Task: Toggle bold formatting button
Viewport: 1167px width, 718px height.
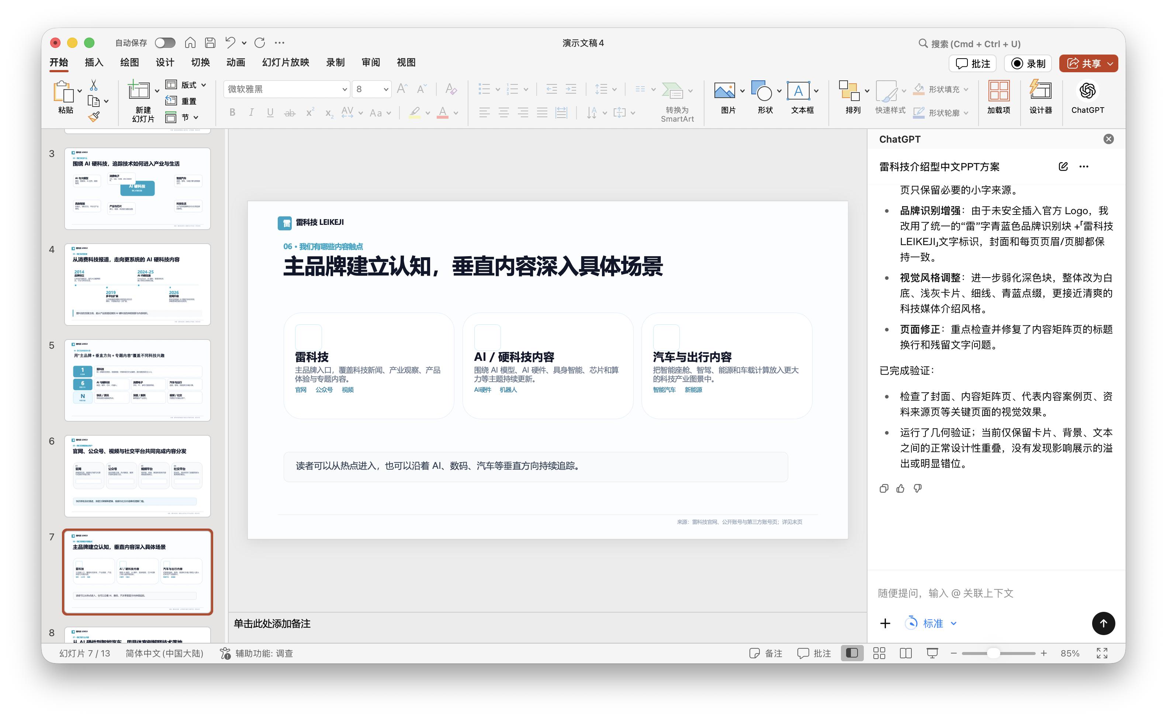Action: (x=232, y=112)
